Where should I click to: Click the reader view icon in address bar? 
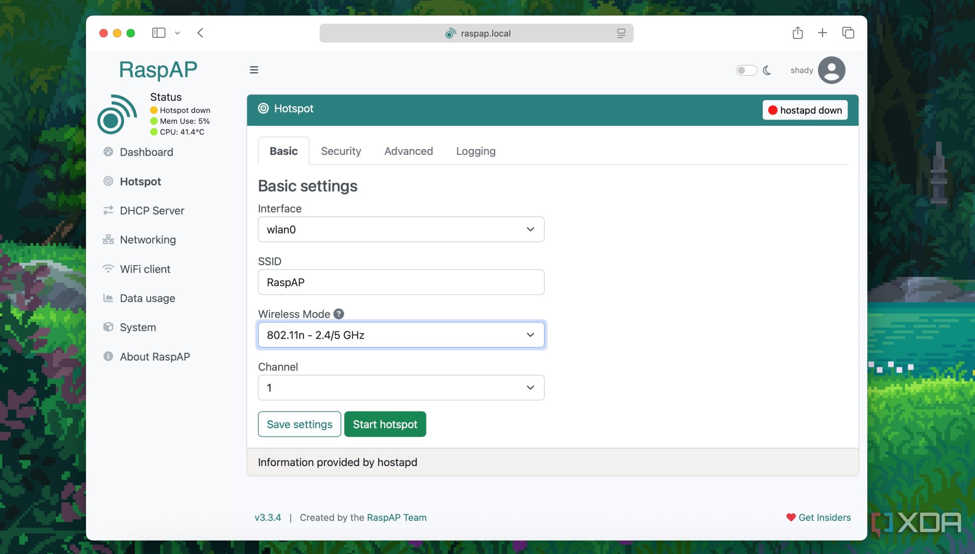coord(621,33)
